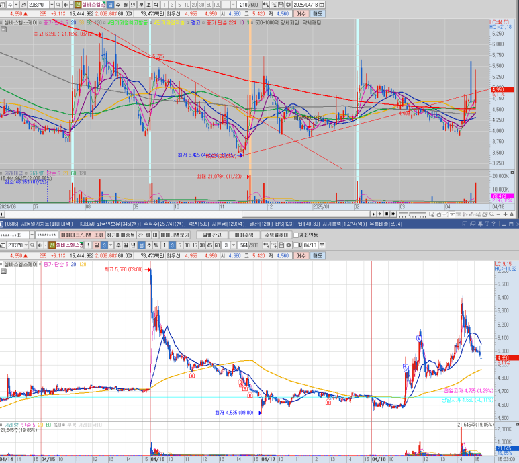The height and width of the screenshot is (463, 519).
Task: Toggle the D checkbox next to the 04/18 date
Action: (x=296, y=245)
